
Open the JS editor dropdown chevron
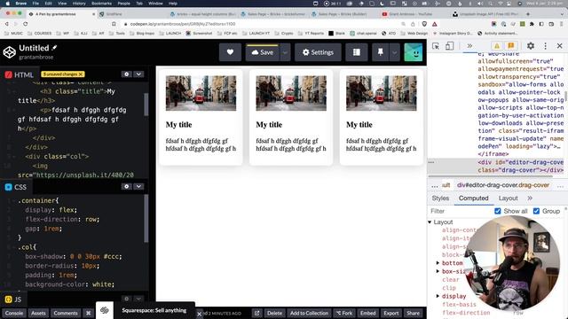coord(138,299)
